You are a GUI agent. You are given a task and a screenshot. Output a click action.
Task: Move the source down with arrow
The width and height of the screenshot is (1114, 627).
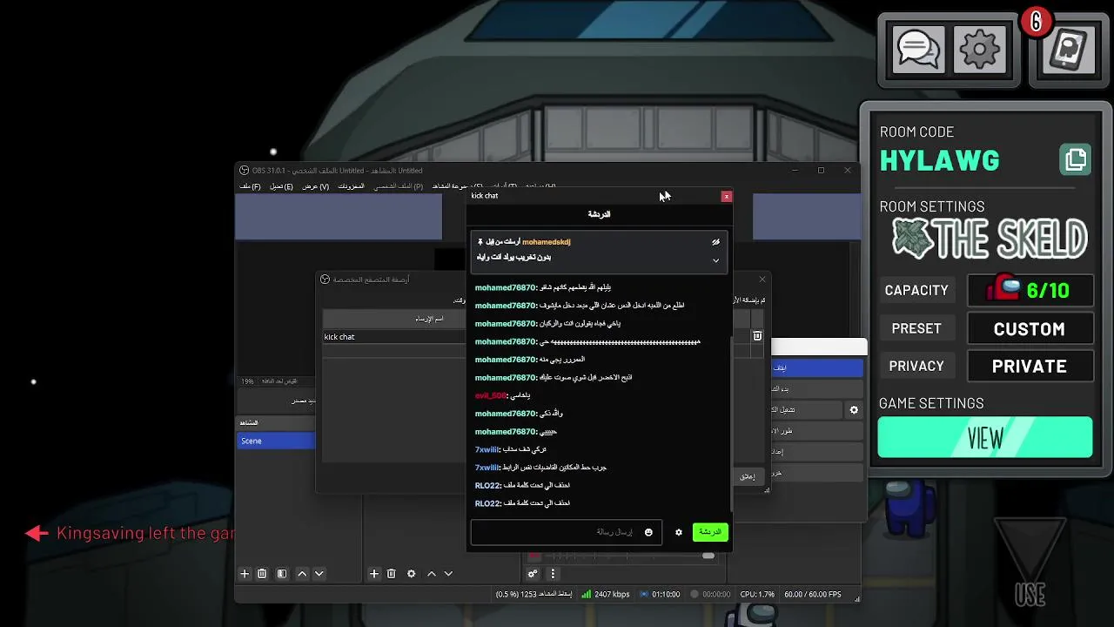(x=448, y=574)
